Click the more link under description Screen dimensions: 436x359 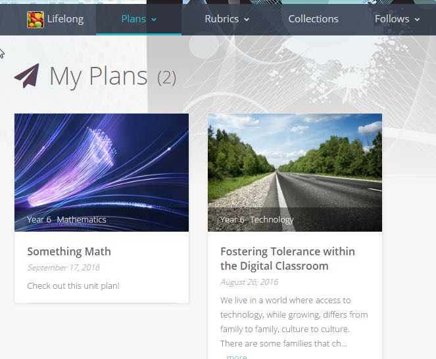[x=237, y=356]
